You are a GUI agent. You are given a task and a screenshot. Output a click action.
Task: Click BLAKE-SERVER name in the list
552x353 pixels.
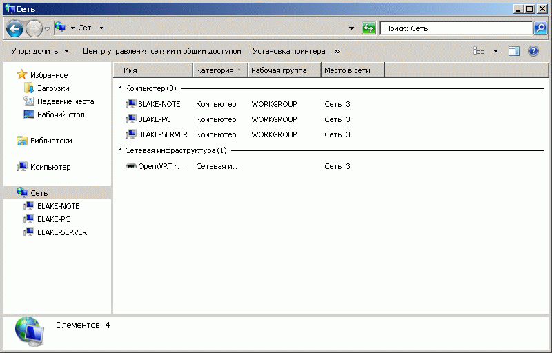(x=163, y=134)
